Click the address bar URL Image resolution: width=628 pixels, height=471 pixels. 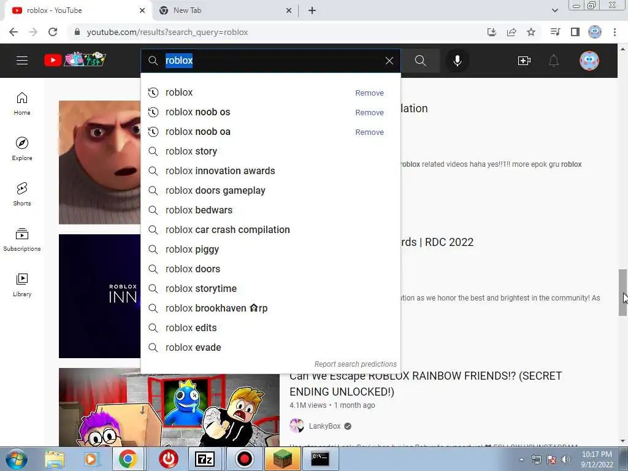click(167, 32)
